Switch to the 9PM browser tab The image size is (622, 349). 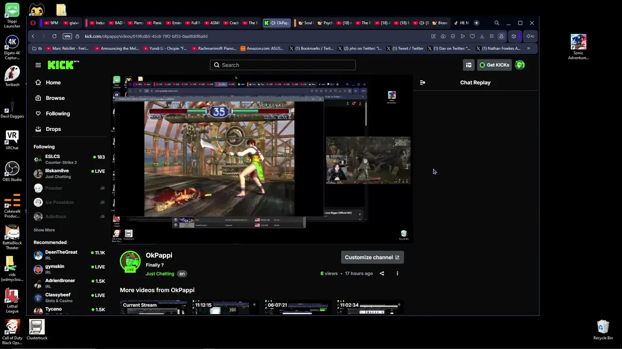[x=51, y=23]
